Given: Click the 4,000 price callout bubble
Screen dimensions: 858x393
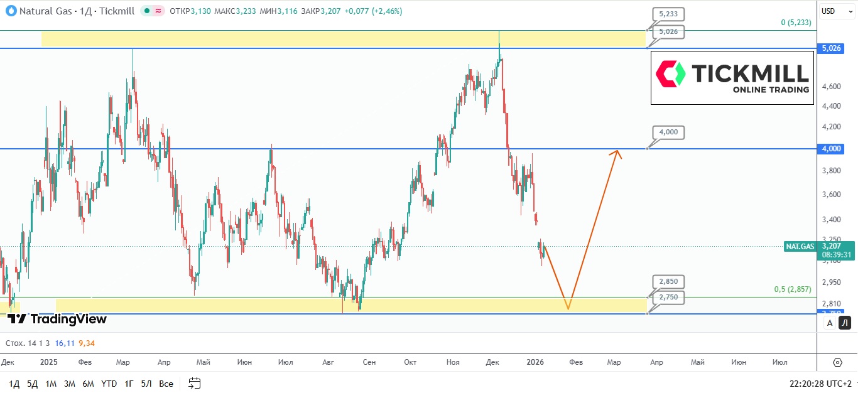Looking at the screenshot, I should (668, 132).
